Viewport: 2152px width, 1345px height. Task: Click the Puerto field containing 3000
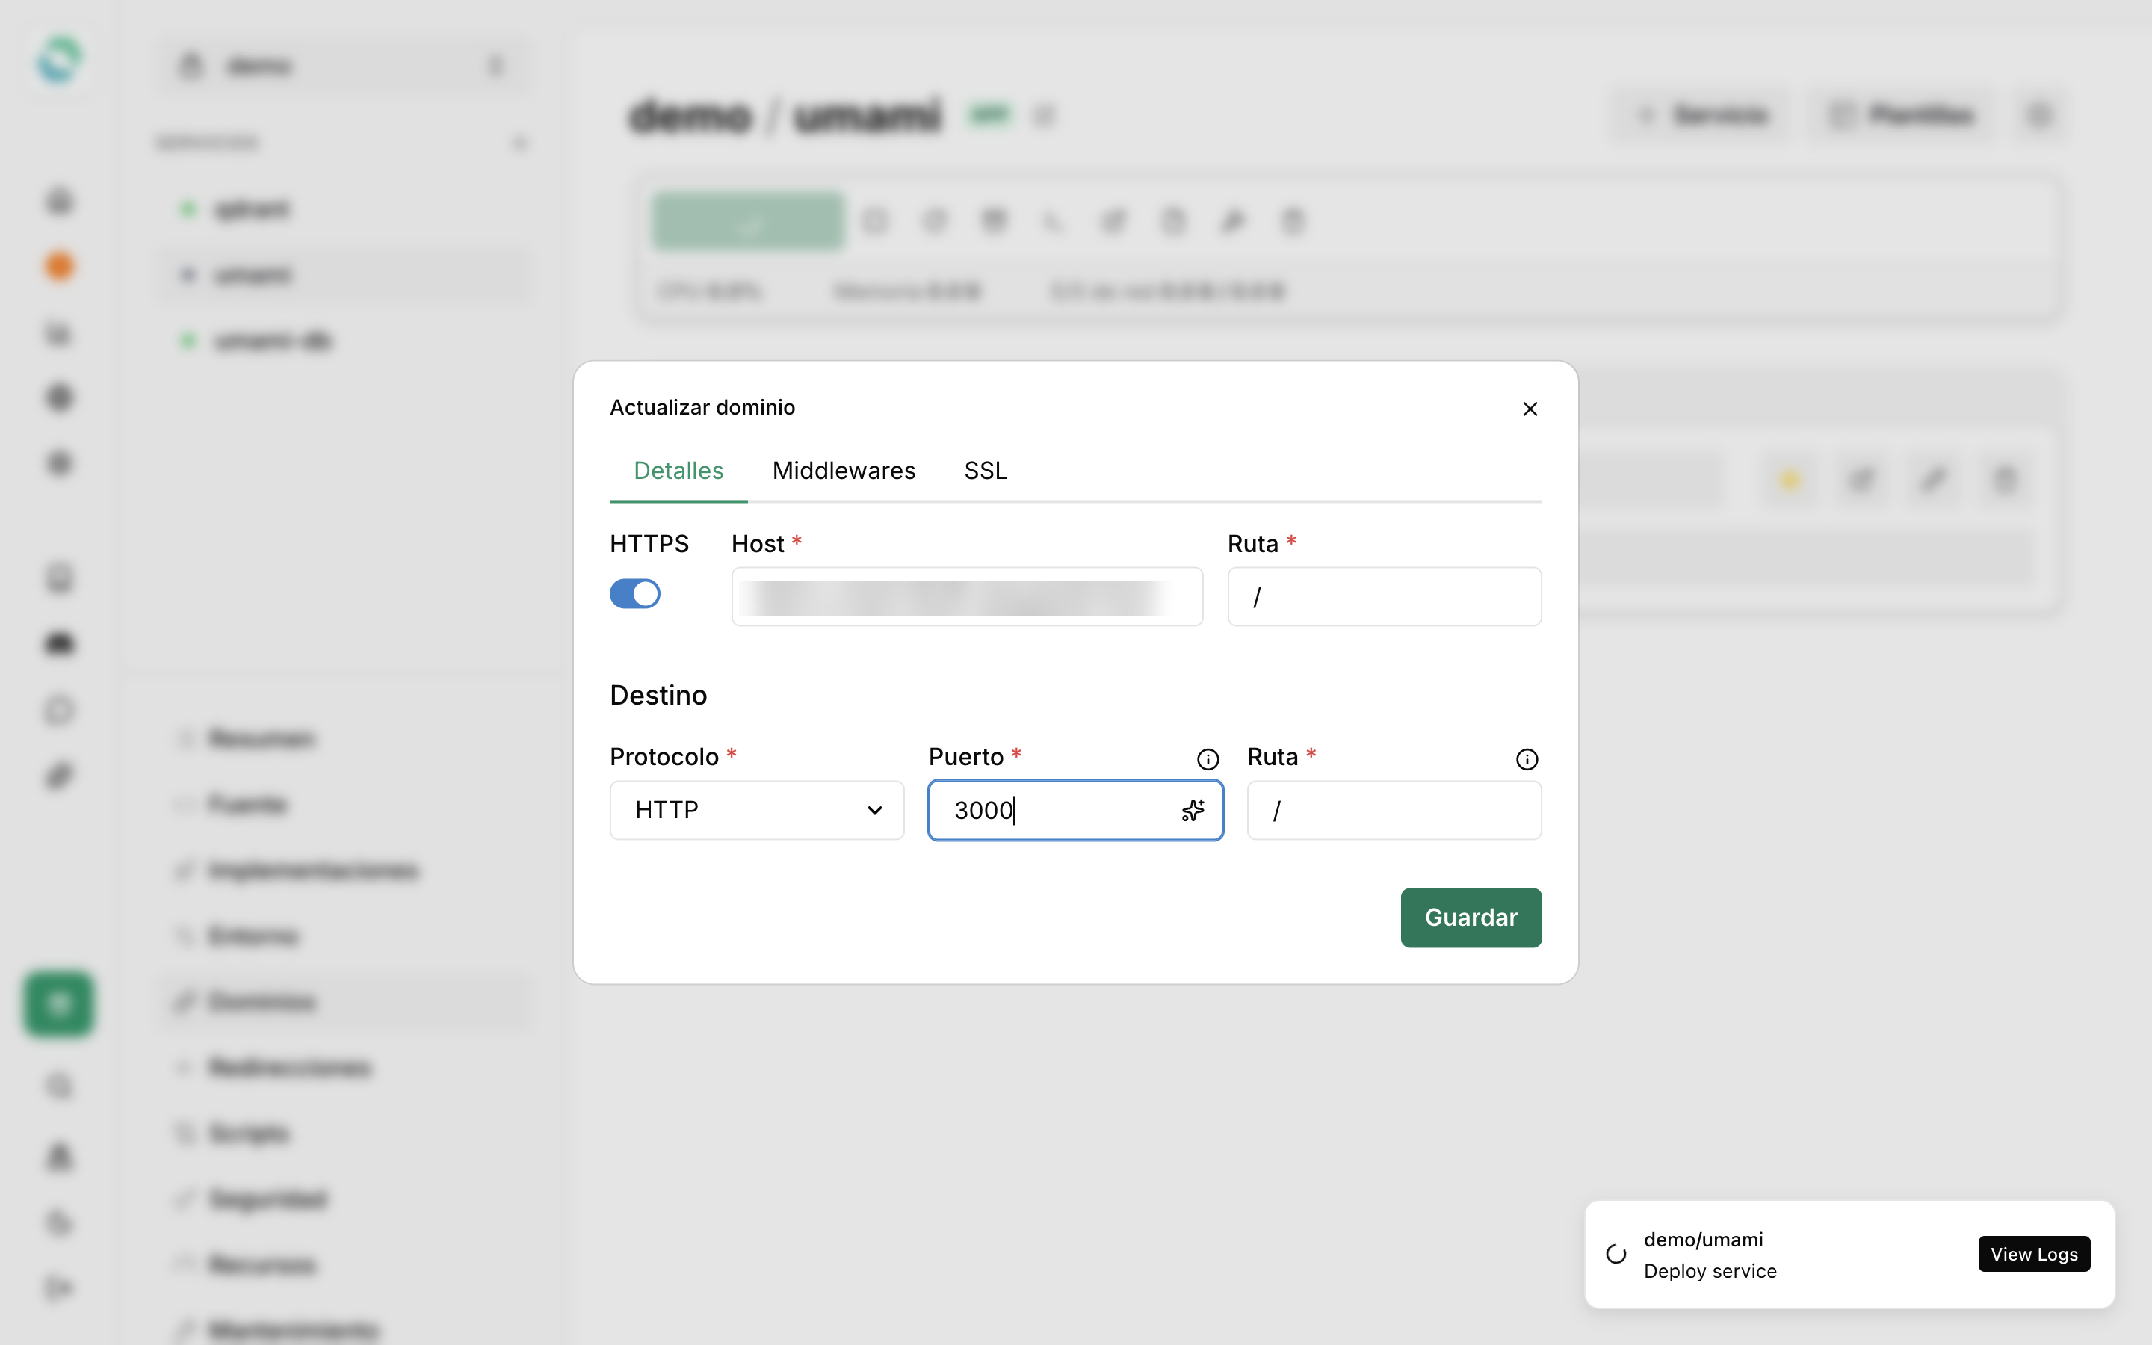pyautogui.click(x=1075, y=811)
